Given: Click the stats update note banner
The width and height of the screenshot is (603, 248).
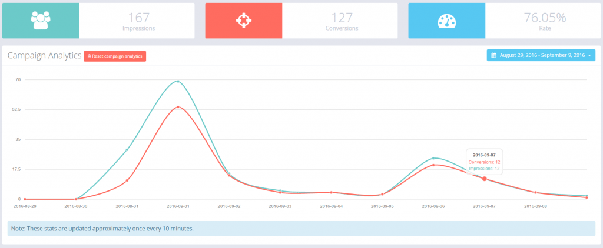Looking at the screenshot, I should coord(301,228).
